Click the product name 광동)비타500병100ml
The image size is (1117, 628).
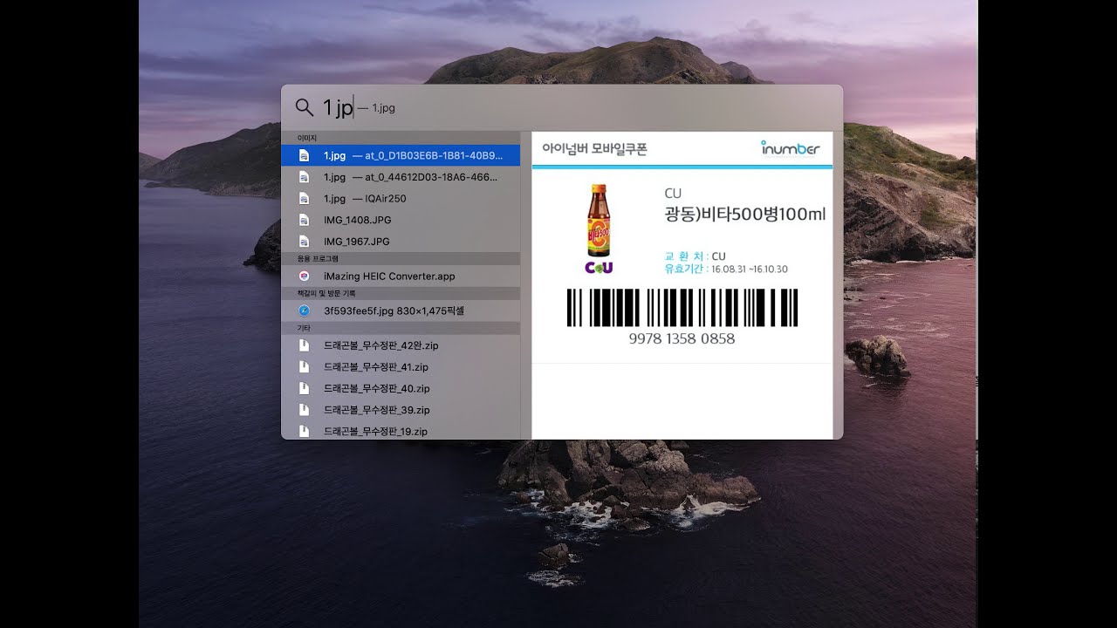click(744, 215)
